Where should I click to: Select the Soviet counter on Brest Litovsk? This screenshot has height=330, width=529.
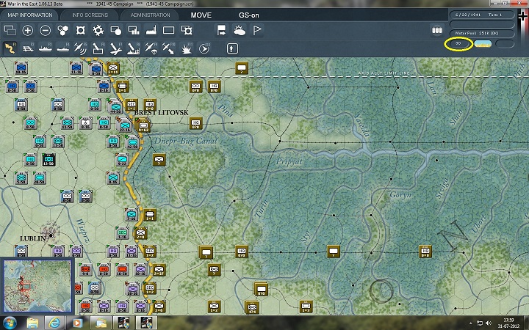(x=143, y=125)
